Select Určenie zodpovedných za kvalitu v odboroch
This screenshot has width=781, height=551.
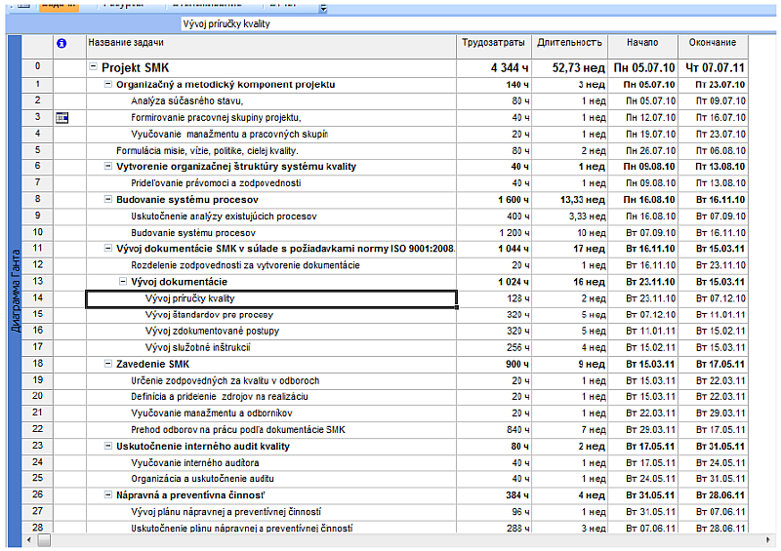point(226,380)
